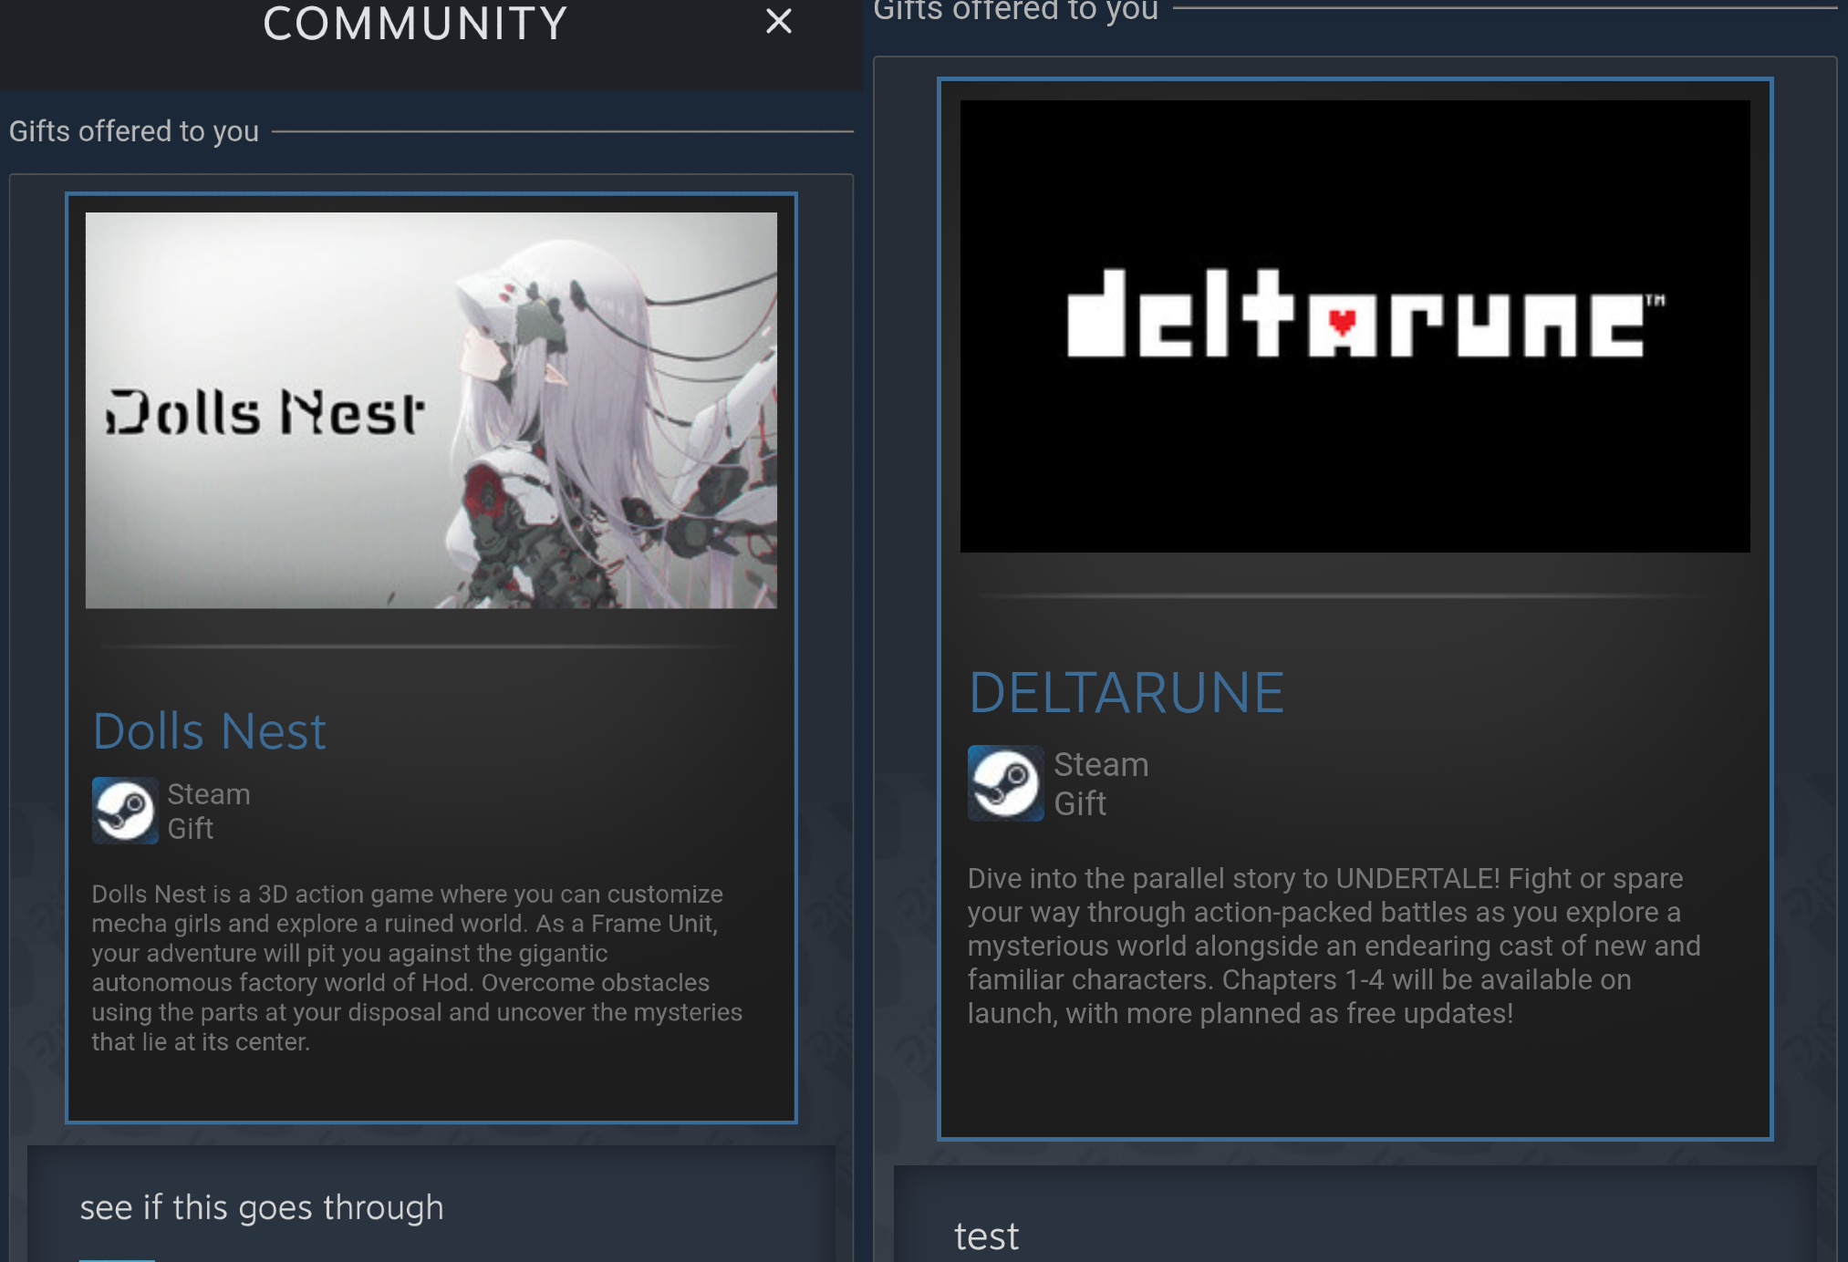This screenshot has height=1262, width=1848.
Task: Click Steam Gift label under Dolls Nest
Action: tap(209, 812)
